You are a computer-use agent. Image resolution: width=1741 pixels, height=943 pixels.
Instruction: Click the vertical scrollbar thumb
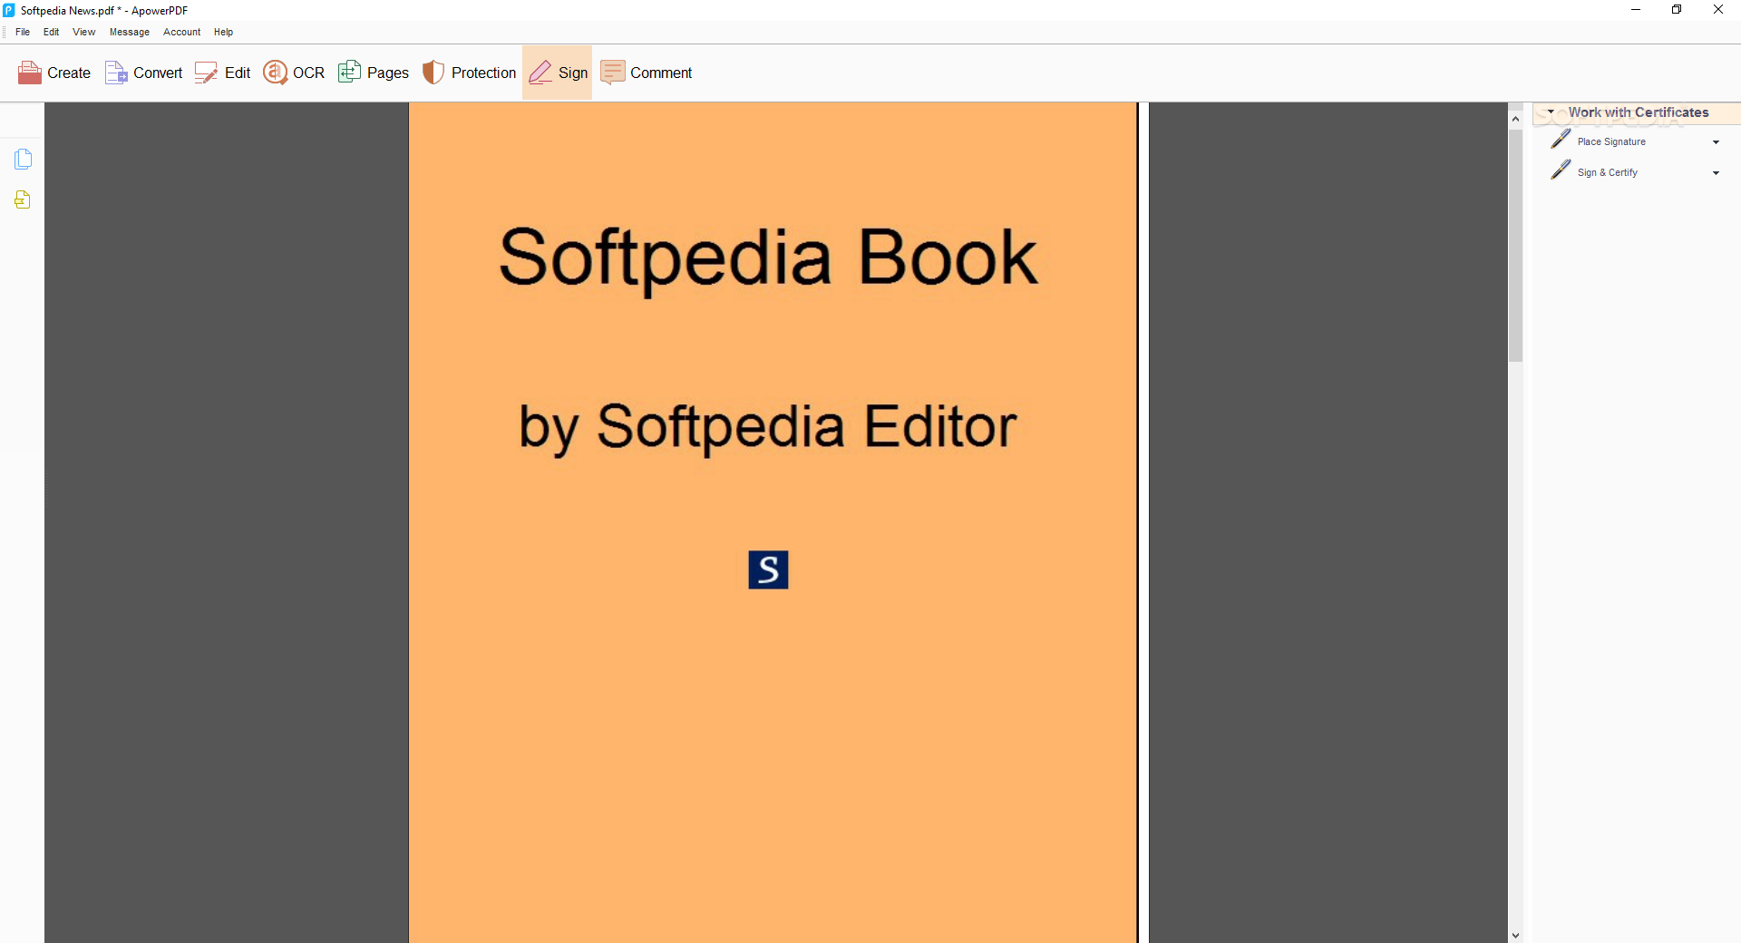pyautogui.click(x=1515, y=246)
